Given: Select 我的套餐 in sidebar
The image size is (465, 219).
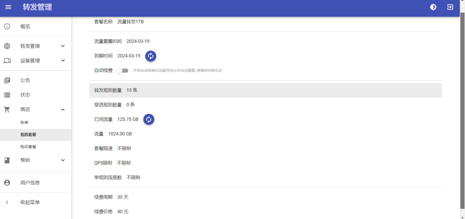Looking at the screenshot, I should 28,135.
